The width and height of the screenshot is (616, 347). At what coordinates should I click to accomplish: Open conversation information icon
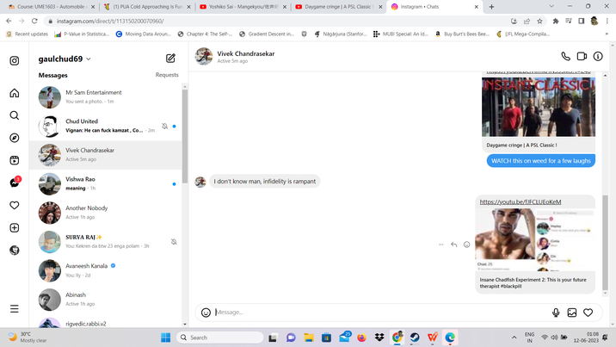pos(598,57)
